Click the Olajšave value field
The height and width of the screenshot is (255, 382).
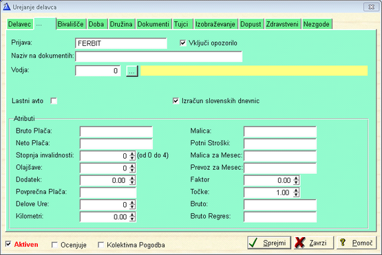(105, 168)
